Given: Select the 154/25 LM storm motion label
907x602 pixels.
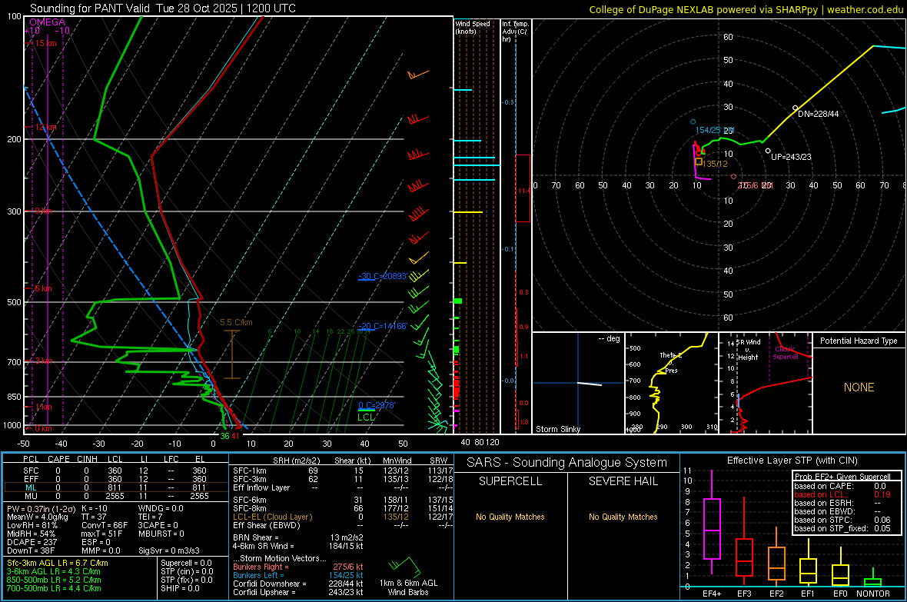Looking at the screenshot, I should [x=714, y=130].
